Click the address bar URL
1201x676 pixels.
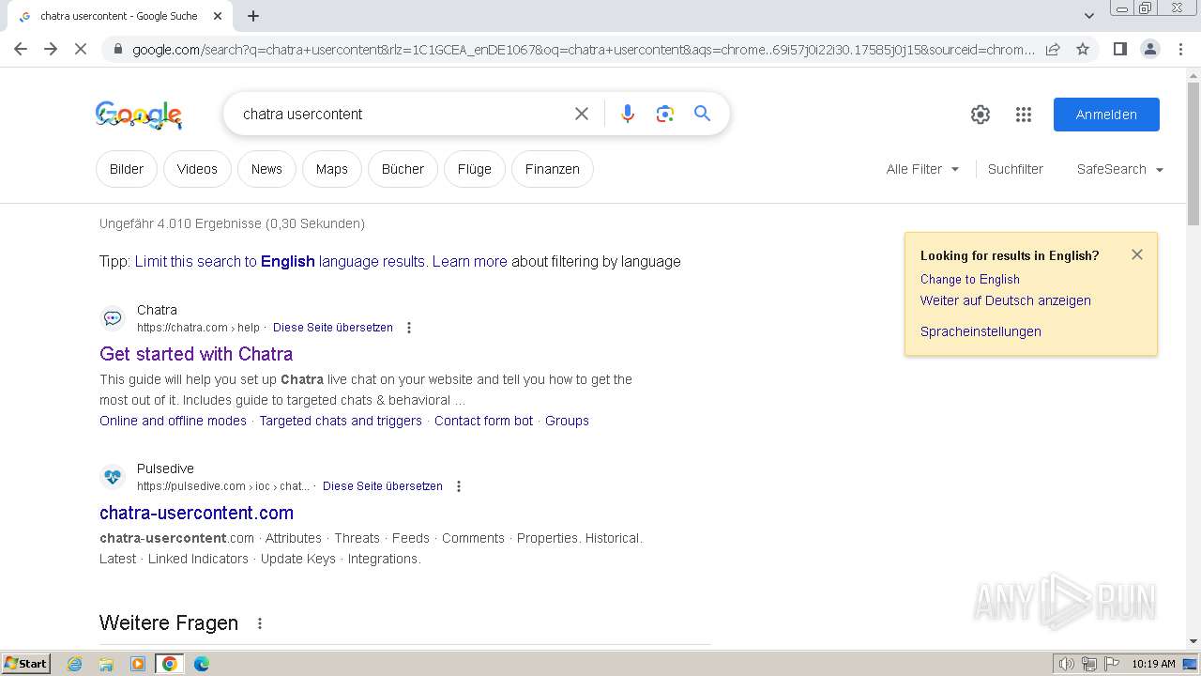(582, 49)
